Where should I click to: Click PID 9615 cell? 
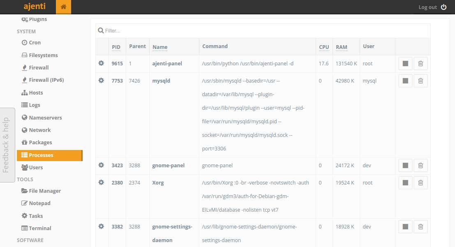[x=117, y=64]
